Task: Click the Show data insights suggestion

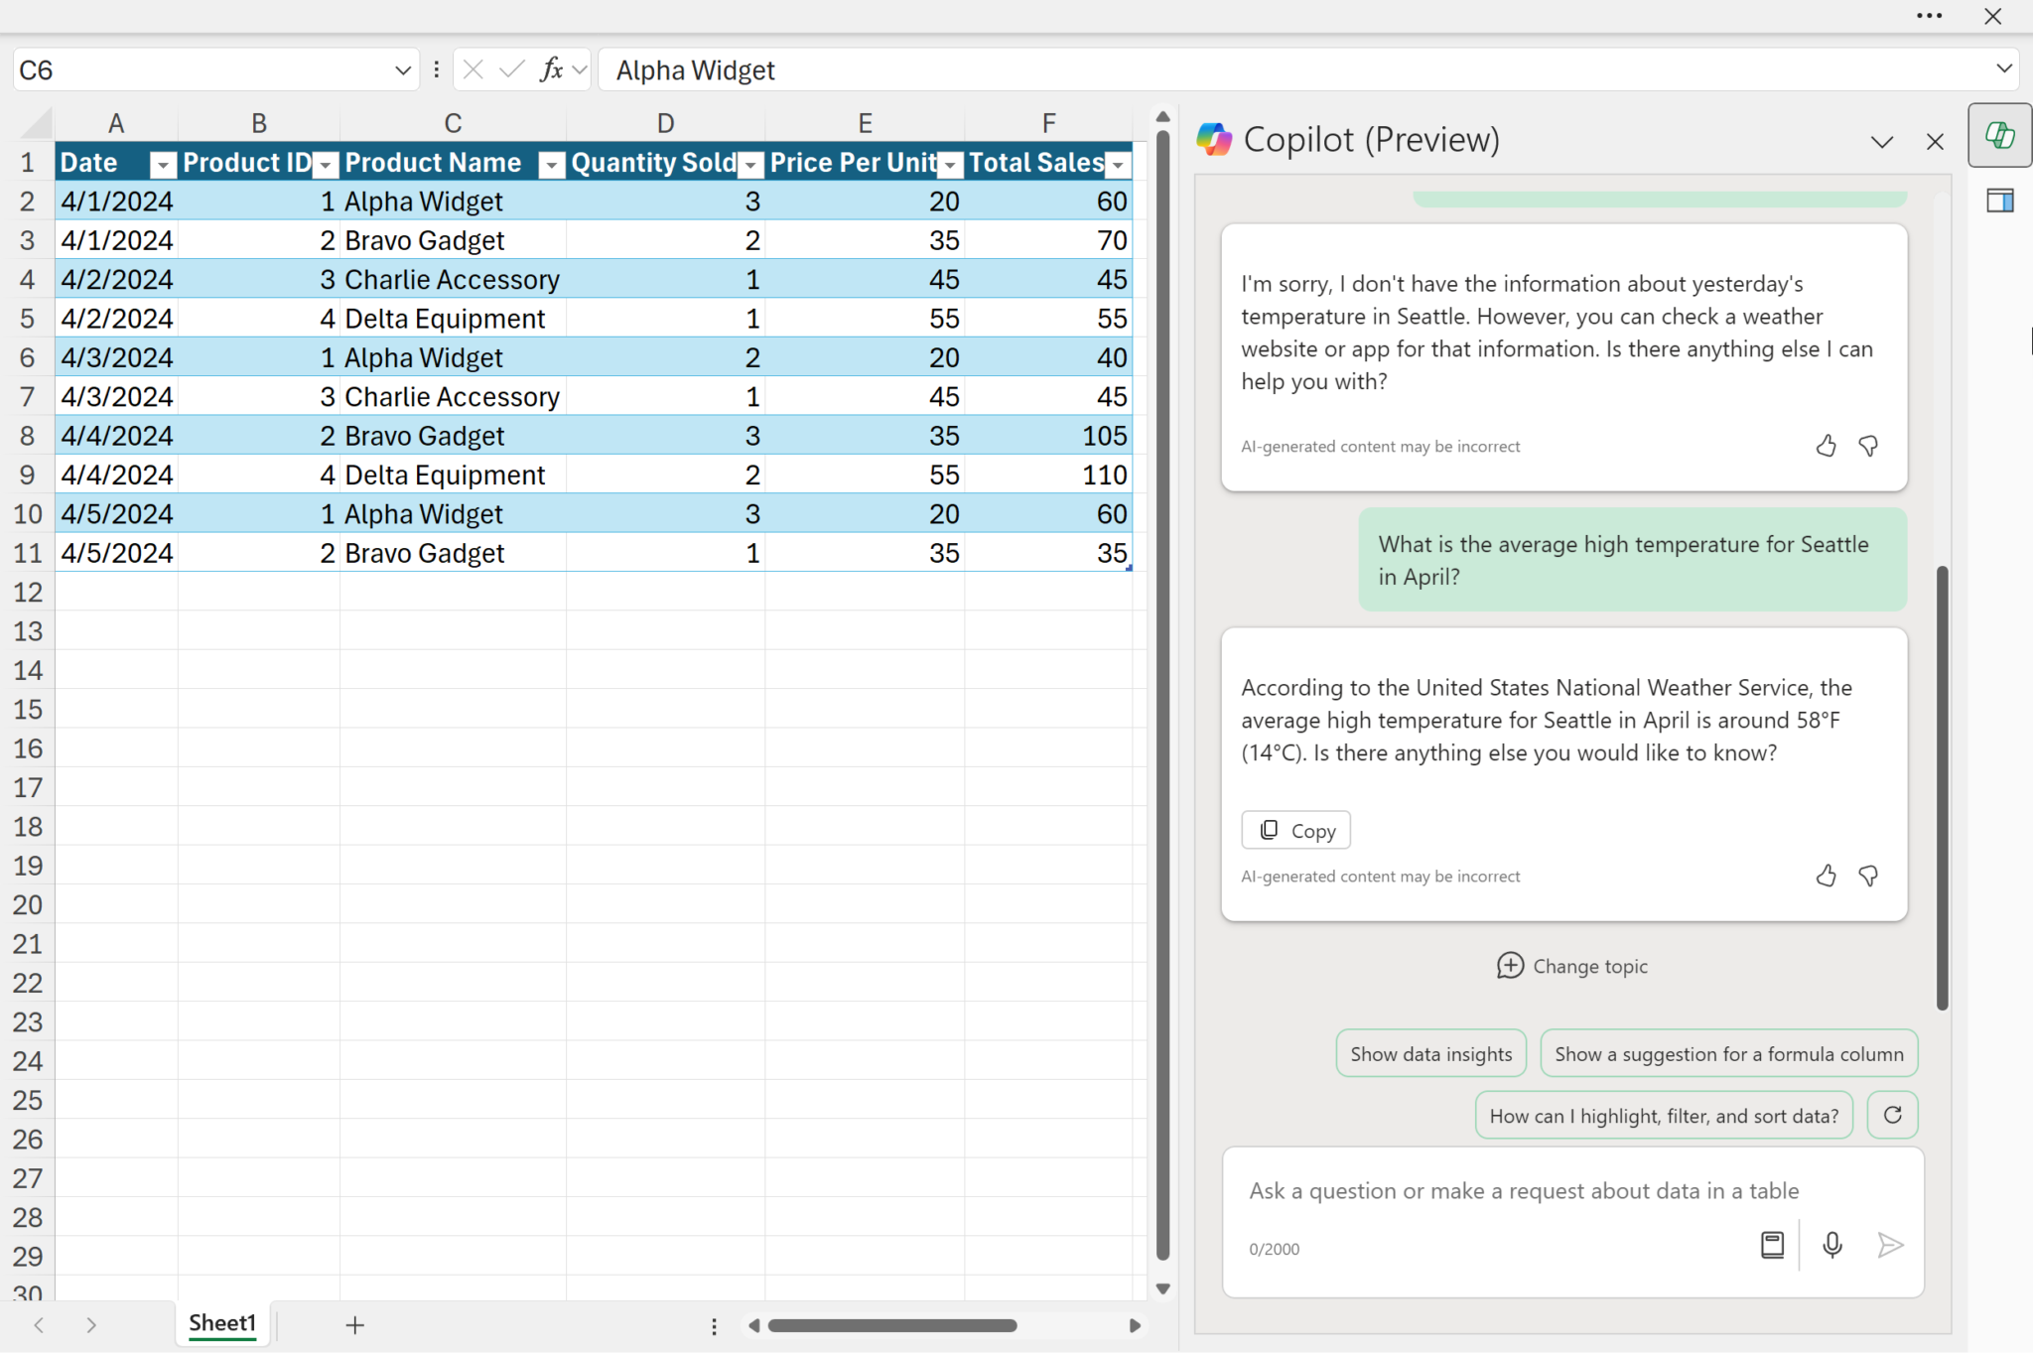Action: [x=1430, y=1054]
